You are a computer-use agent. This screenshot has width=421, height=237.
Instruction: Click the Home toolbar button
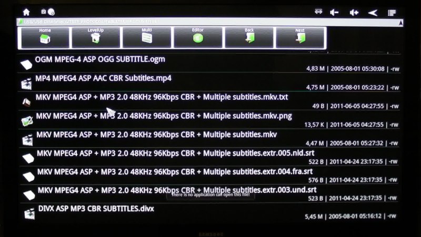point(45,38)
